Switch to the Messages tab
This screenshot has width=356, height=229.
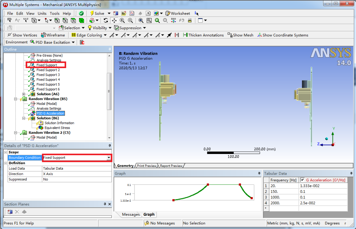coord(131,215)
